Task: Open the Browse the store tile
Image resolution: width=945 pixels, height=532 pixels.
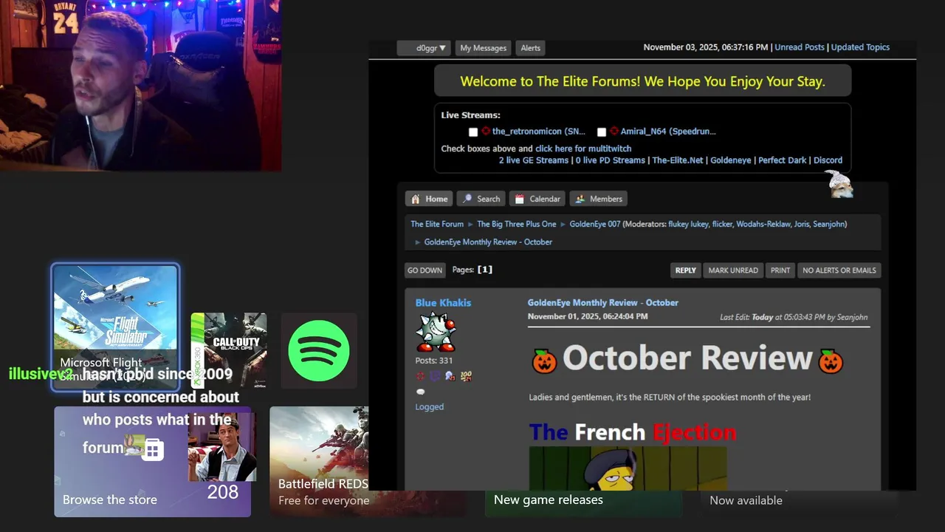Action: [x=152, y=462]
